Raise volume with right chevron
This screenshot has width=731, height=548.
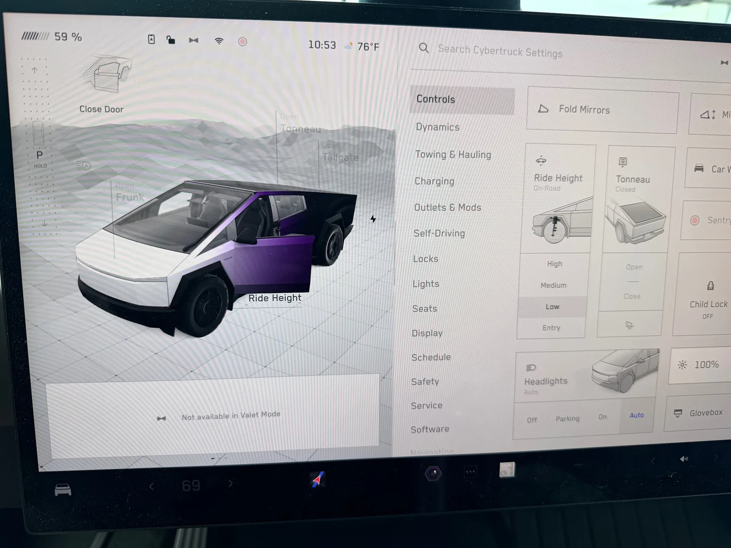click(x=715, y=457)
